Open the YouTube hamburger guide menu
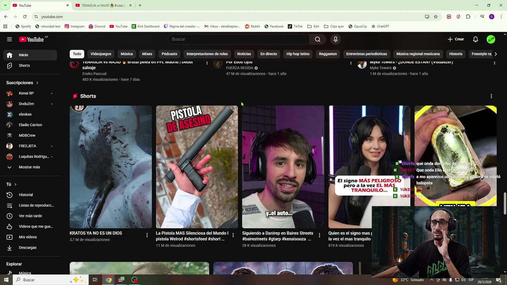Image resolution: width=507 pixels, height=285 pixels. click(10, 39)
